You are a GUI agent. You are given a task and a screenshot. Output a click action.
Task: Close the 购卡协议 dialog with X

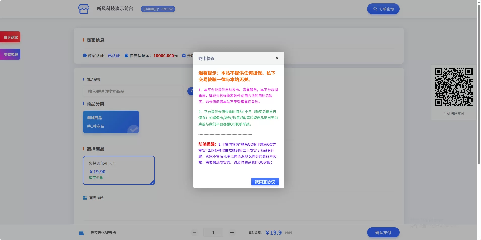coord(277,58)
